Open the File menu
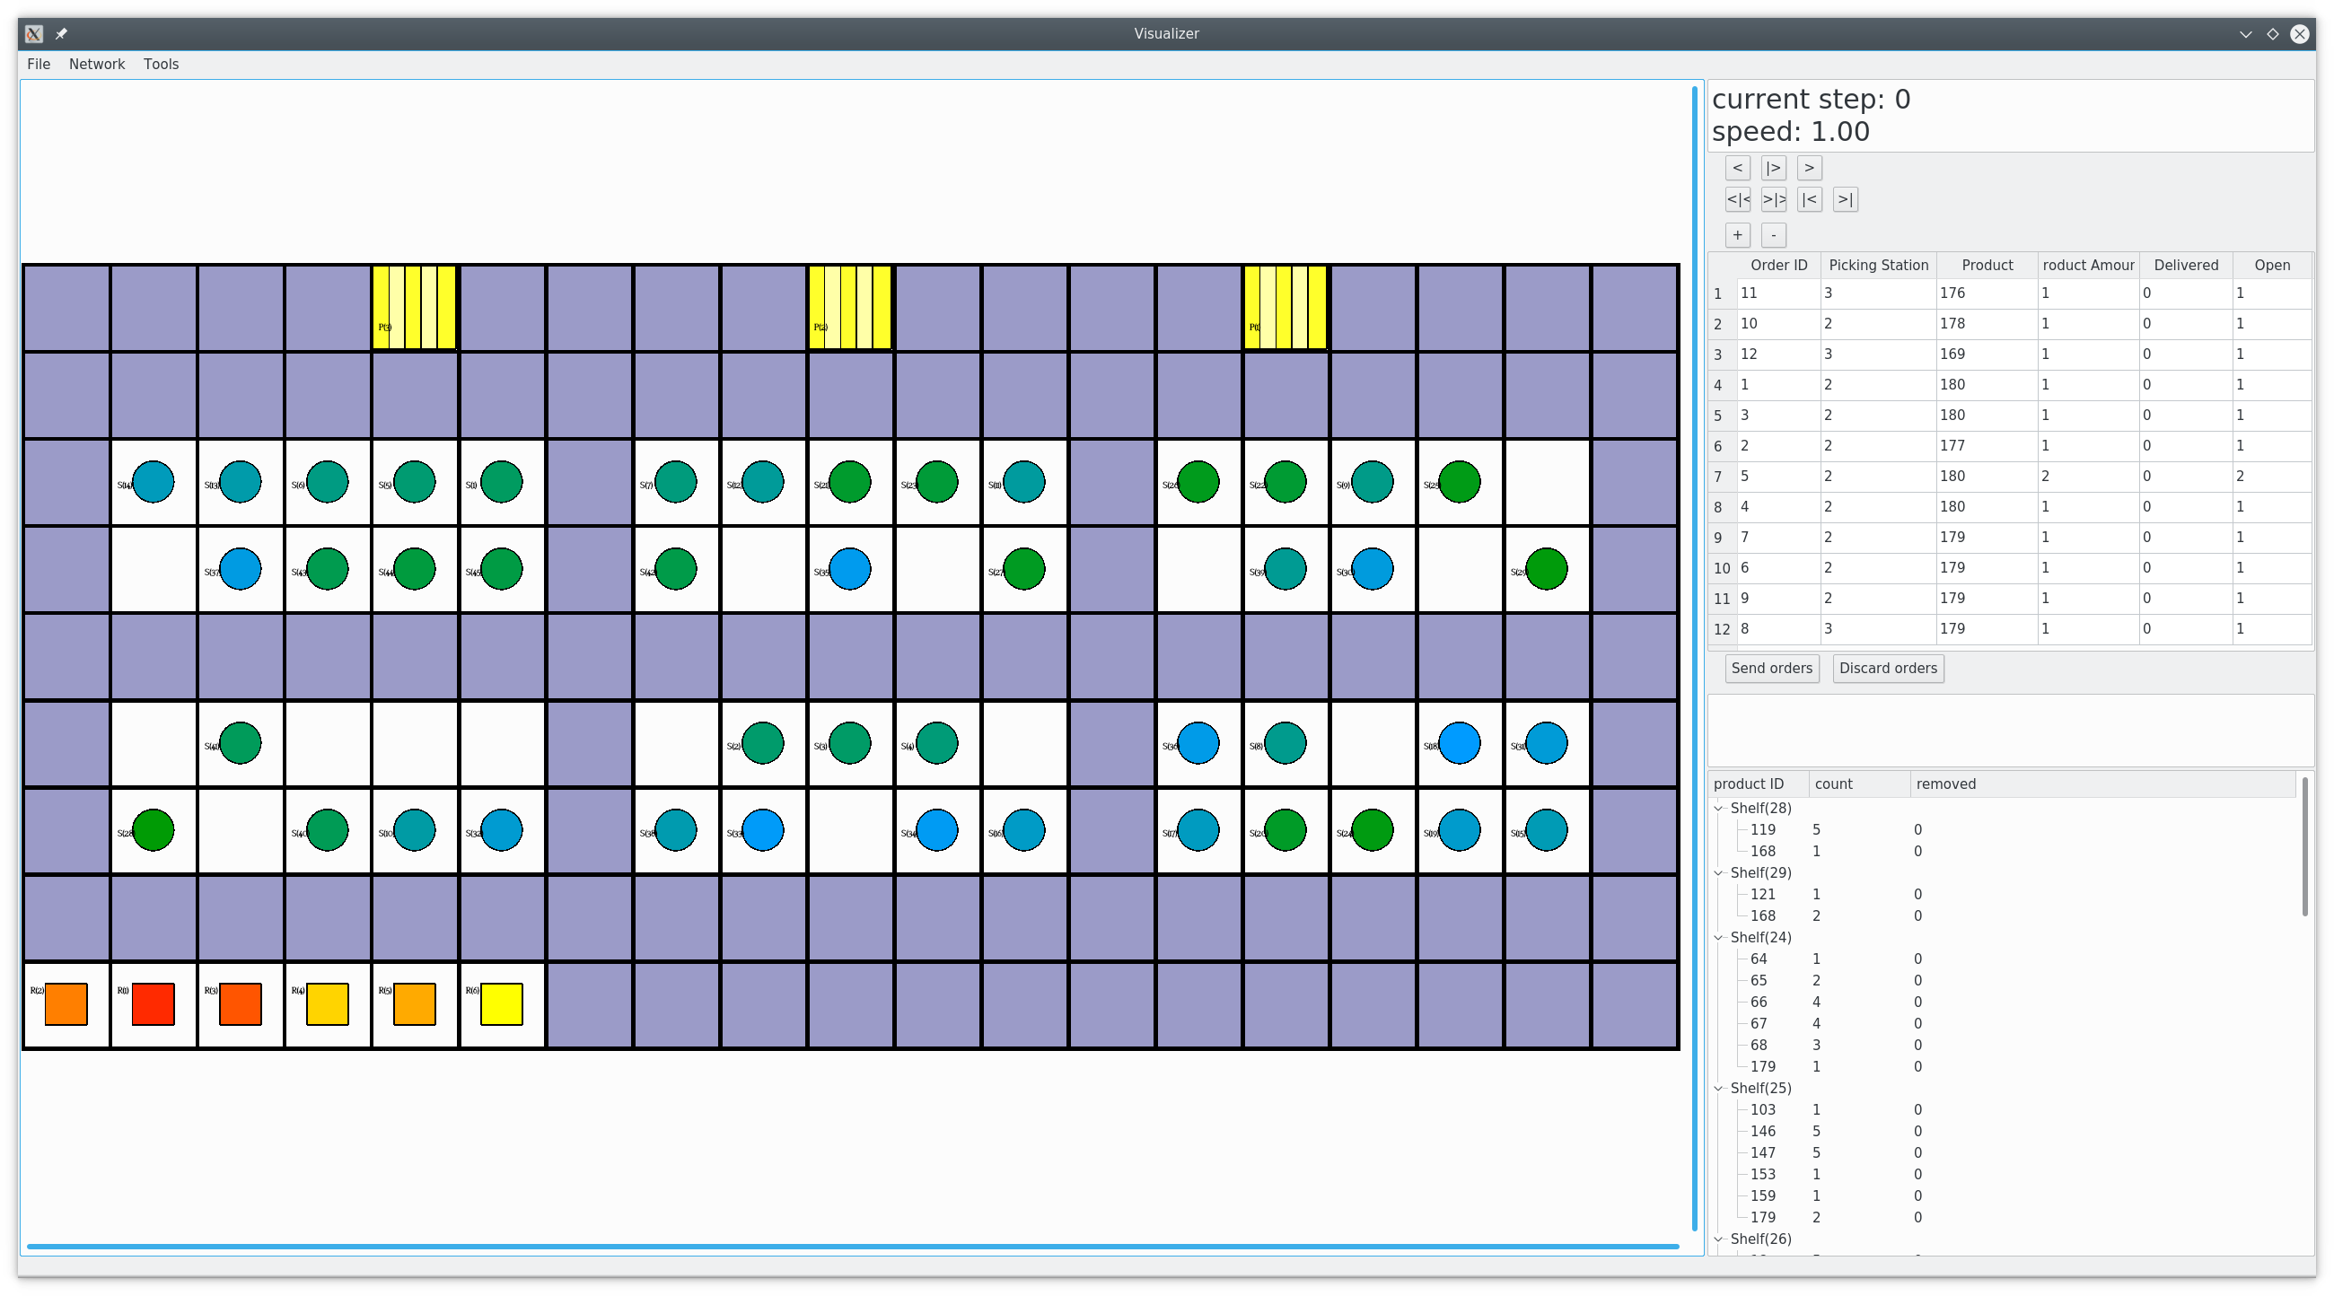Image resolution: width=2334 pixels, height=1296 pixels. click(x=38, y=65)
